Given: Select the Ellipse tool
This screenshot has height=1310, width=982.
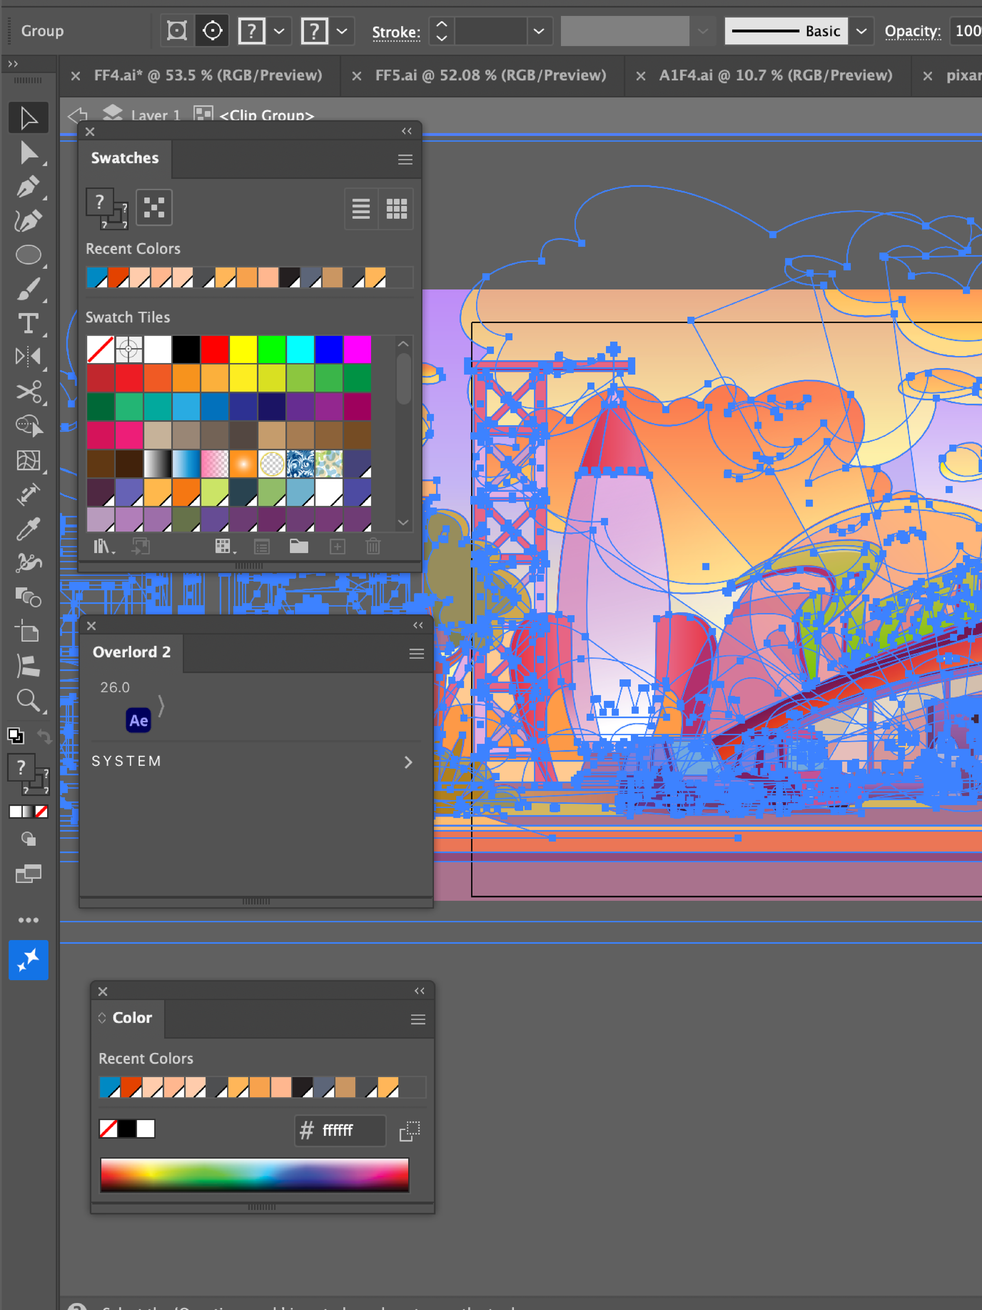Looking at the screenshot, I should [28, 255].
